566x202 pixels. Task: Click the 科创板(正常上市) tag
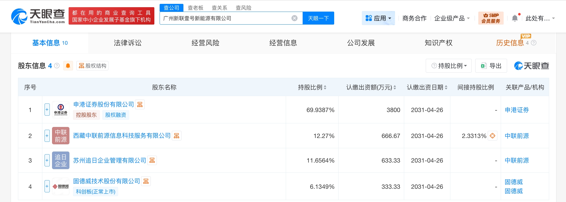pos(96,192)
